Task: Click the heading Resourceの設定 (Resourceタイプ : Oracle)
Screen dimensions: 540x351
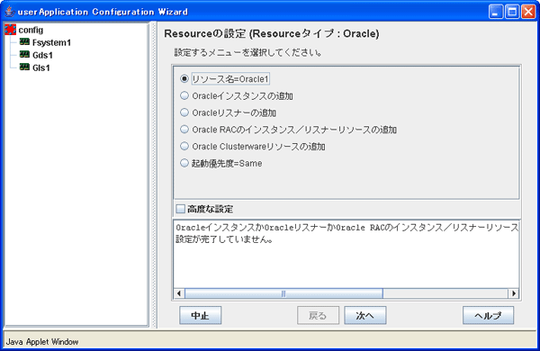Action: pyautogui.click(x=272, y=34)
